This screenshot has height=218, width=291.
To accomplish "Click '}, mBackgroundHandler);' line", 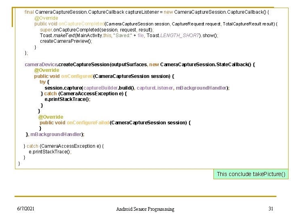I will [55, 134].
